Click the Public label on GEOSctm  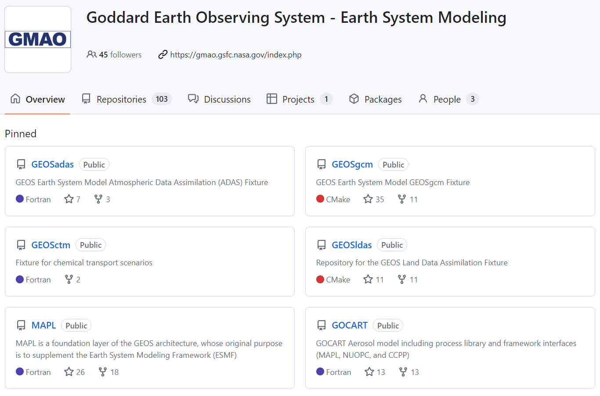[90, 245]
